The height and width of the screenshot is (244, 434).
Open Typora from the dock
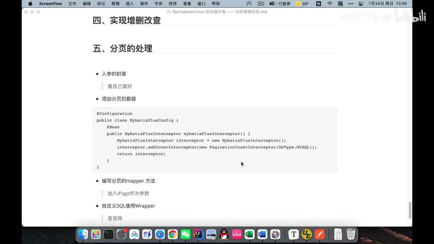(294, 234)
